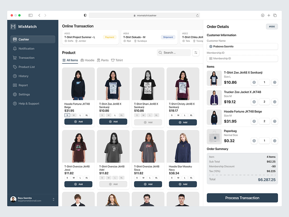Select size L for T-Shirt Zee Jkt48 X Senikanji

click(115, 115)
